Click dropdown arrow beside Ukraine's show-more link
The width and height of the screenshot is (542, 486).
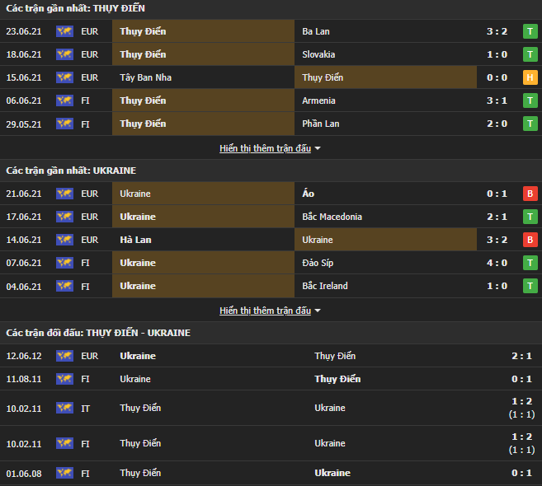(x=318, y=311)
